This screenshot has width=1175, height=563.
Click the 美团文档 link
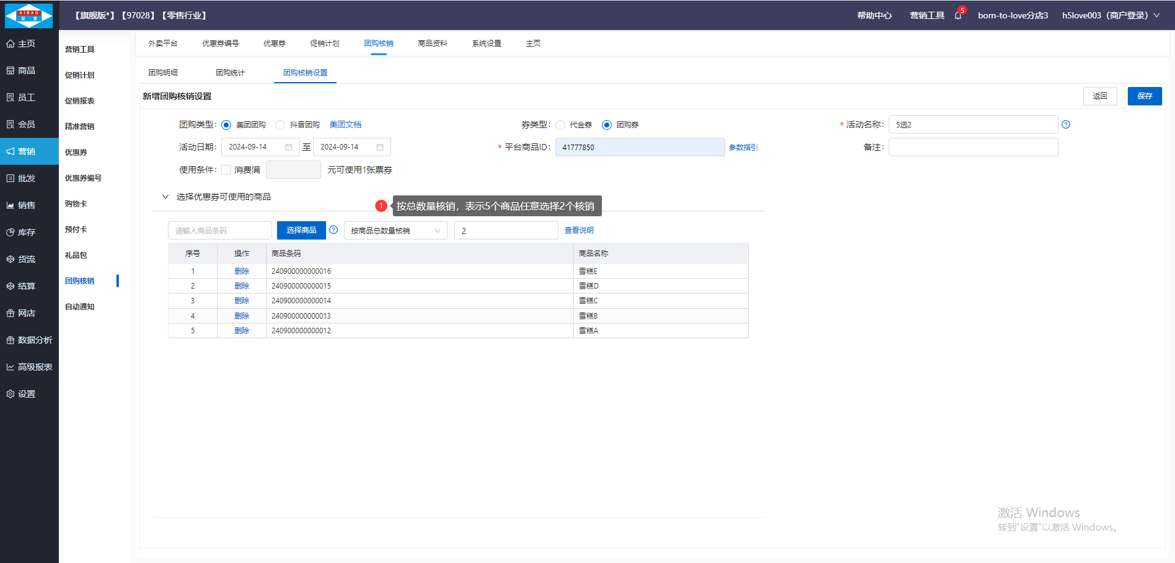(345, 124)
